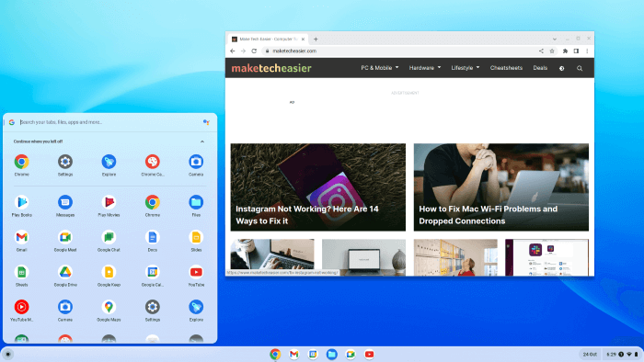The image size is (644, 362).
Task: Close the Make Tech Easier tab
Action: coord(303,40)
